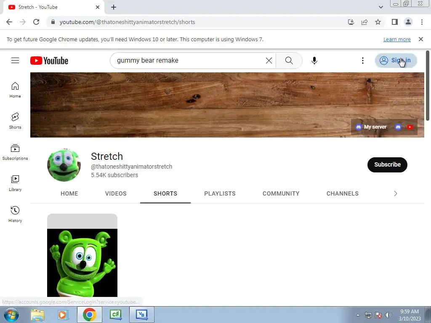431x323 pixels.
Task: Click the Stretch channel avatar
Action: point(64,165)
